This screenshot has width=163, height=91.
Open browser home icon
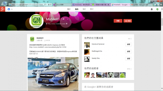pos(155,5)
